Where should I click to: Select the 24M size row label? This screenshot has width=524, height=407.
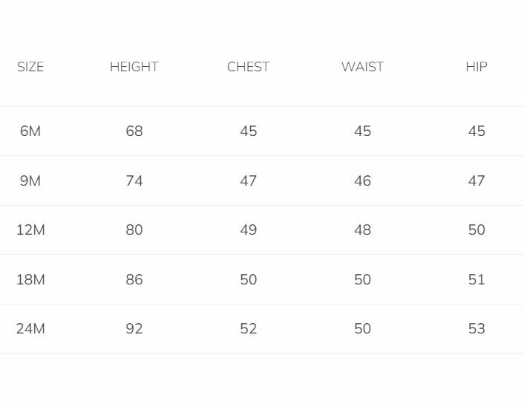[30, 329]
